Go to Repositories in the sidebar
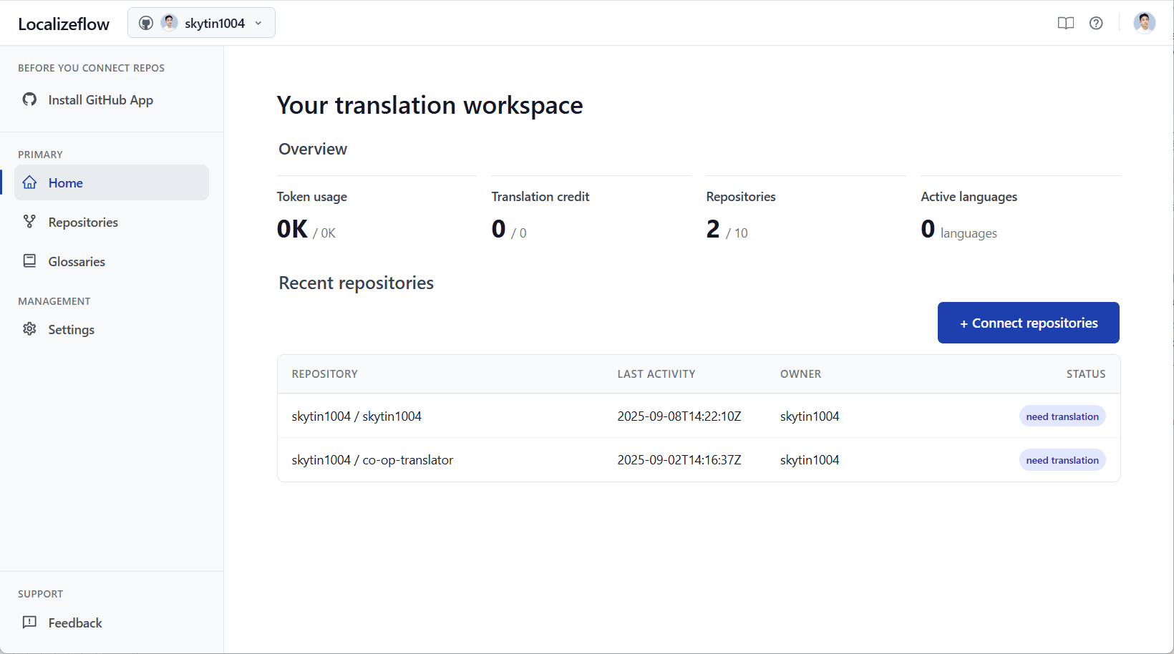 [x=83, y=223]
